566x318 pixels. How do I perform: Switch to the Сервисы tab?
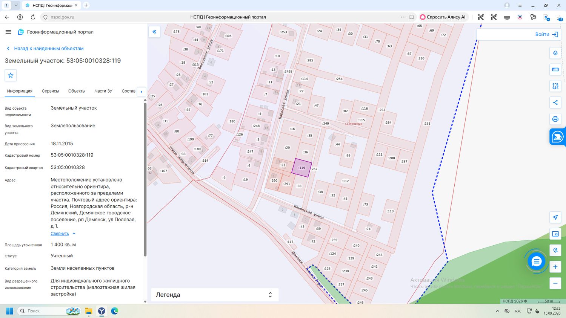(x=50, y=91)
